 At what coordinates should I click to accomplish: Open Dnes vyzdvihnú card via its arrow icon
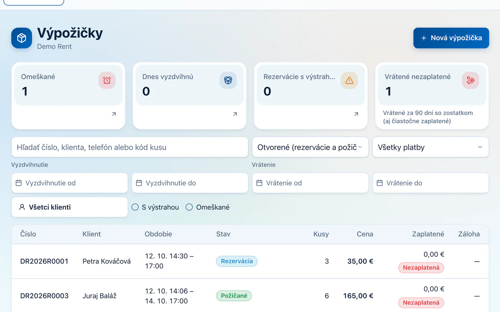pyautogui.click(x=235, y=114)
